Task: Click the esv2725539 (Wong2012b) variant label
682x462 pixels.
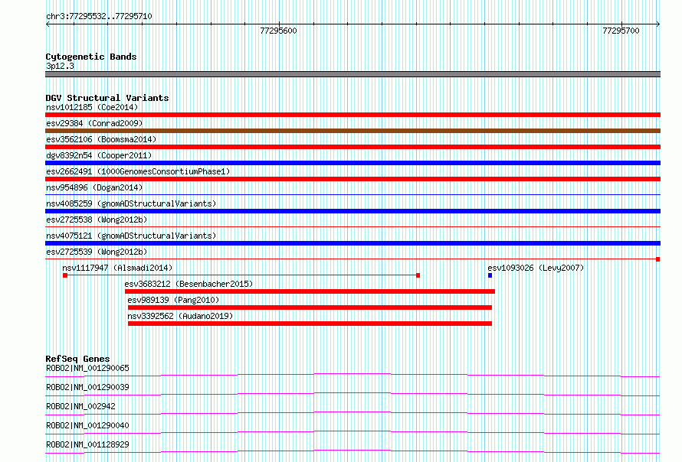Action: pos(97,252)
